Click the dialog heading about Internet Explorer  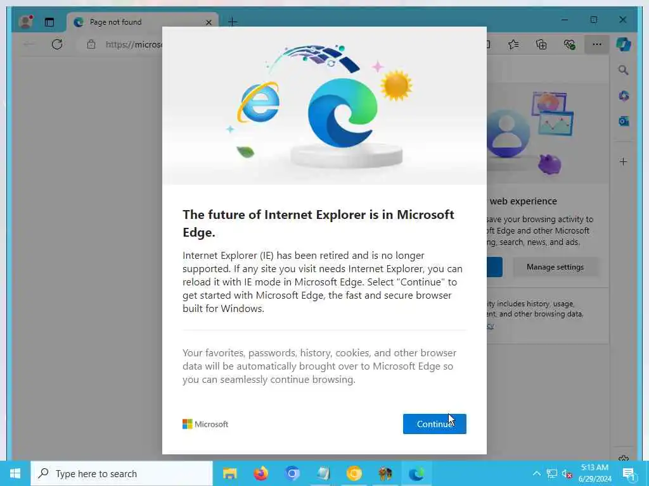coord(318,223)
